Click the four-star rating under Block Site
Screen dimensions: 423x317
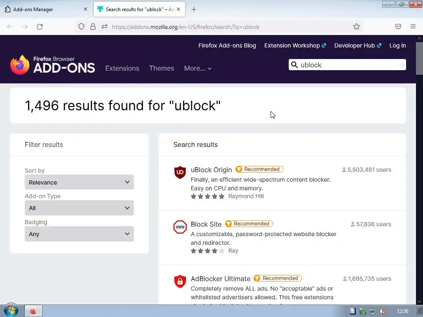pyautogui.click(x=207, y=251)
